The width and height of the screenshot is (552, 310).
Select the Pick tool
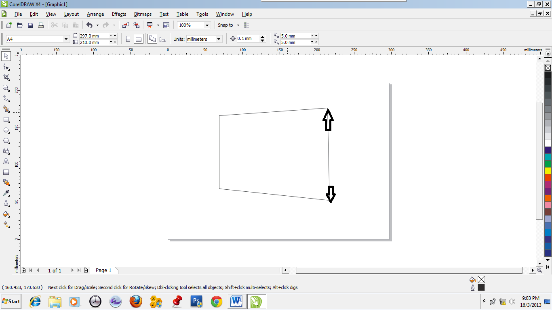click(x=6, y=57)
